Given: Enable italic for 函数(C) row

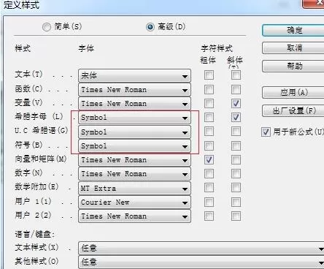Looking at the screenshot, I should [x=236, y=89].
